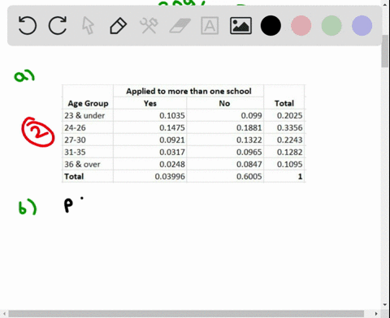Click the cell value 0.1035
This screenshot has height=318, width=390.
click(172, 115)
